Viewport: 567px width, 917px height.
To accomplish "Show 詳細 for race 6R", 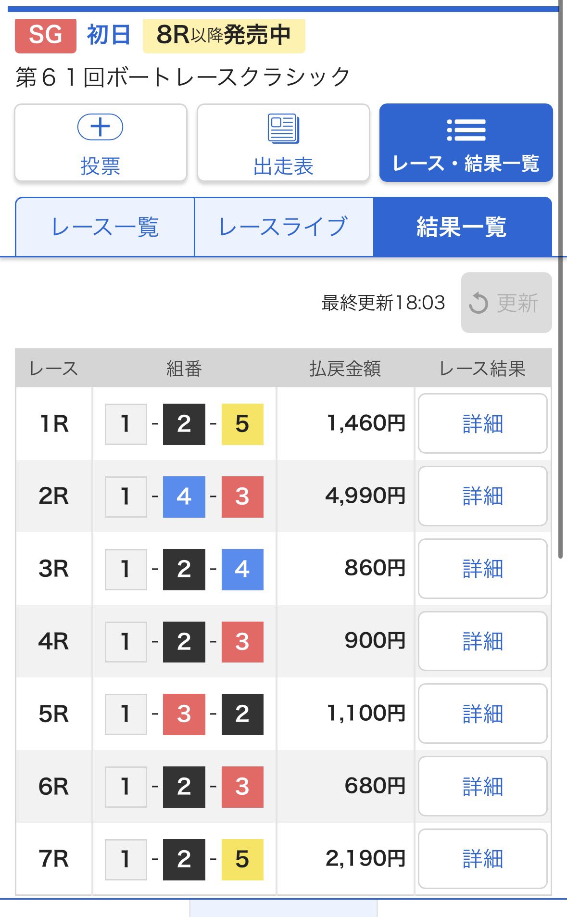I will pos(482,786).
